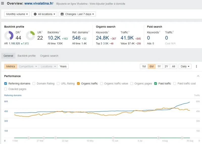Image resolution: width=202 pixels, height=144 pixels.
Task: Enable the Crawled pages checkbox
Action: coord(6,89)
